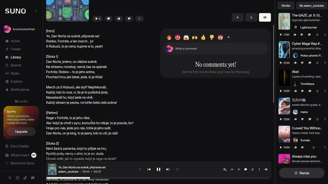
Task: React with the screaming face emoji
Action: tap(186, 37)
